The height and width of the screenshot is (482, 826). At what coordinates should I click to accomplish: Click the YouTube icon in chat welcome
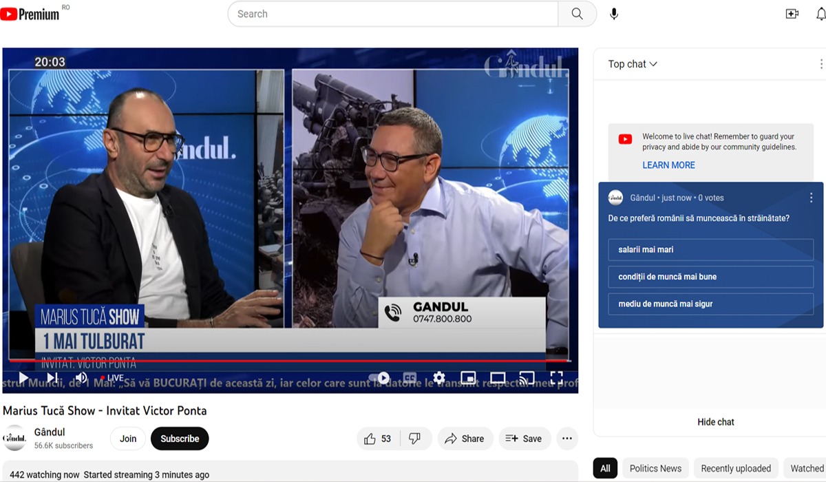point(625,139)
